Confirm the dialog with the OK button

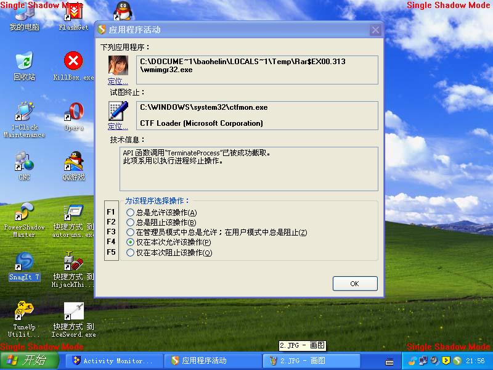tap(355, 284)
